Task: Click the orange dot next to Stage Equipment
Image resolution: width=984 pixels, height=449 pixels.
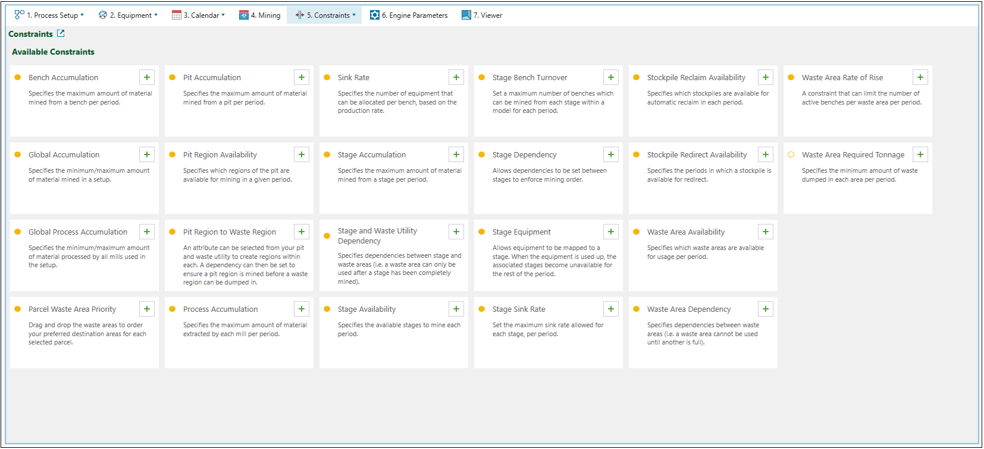Action: [482, 232]
